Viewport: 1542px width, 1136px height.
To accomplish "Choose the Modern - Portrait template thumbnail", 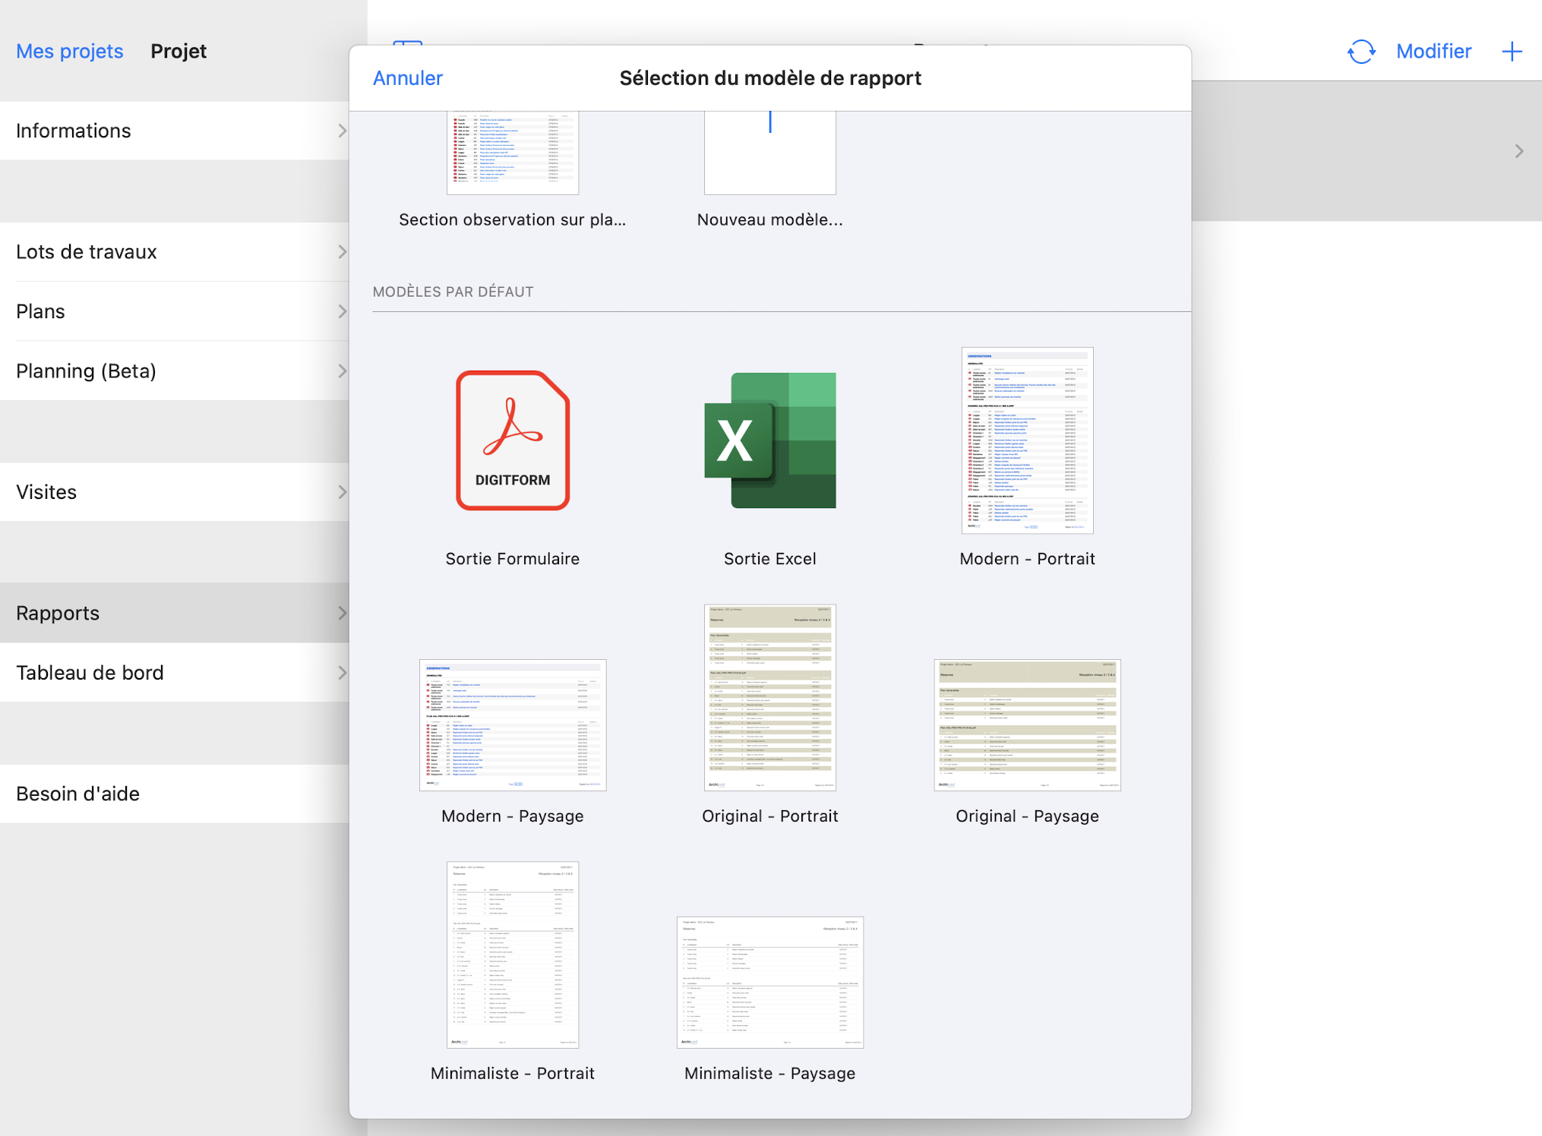I will pos(1027,440).
